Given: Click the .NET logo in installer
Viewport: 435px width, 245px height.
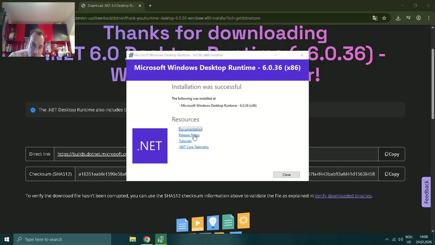Looking at the screenshot, I should 150,146.
